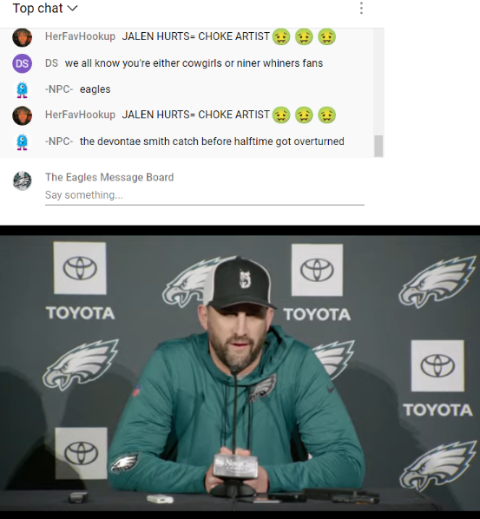Open HerFavHookup username in the first message
This screenshot has height=519, width=480.
pyautogui.click(x=80, y=36)
